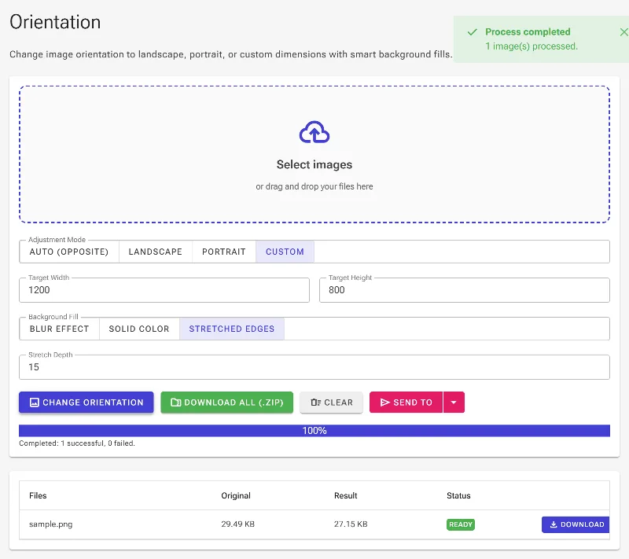Click the 29.49 KB original size
629x559 pixels.
tap(238, 524)
